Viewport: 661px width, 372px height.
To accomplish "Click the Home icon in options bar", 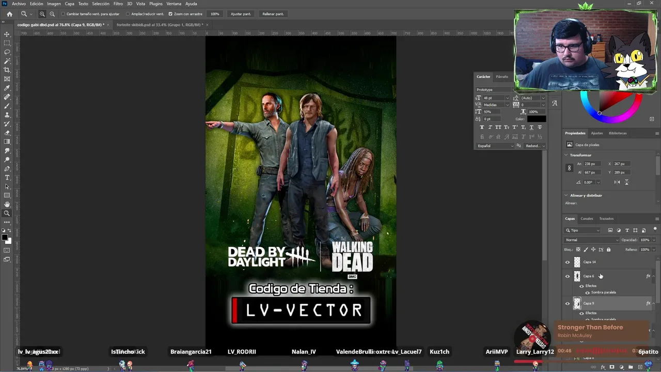I will 9,14.
